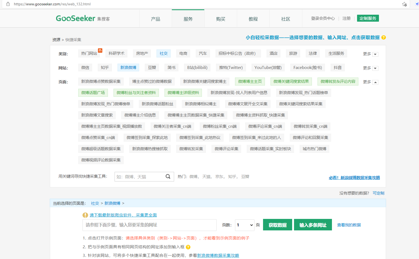The width and height of the screenshot is (419, 259).
Task: Choose page 微博关键词搜索结果
Action: click(x=291, y=82)
